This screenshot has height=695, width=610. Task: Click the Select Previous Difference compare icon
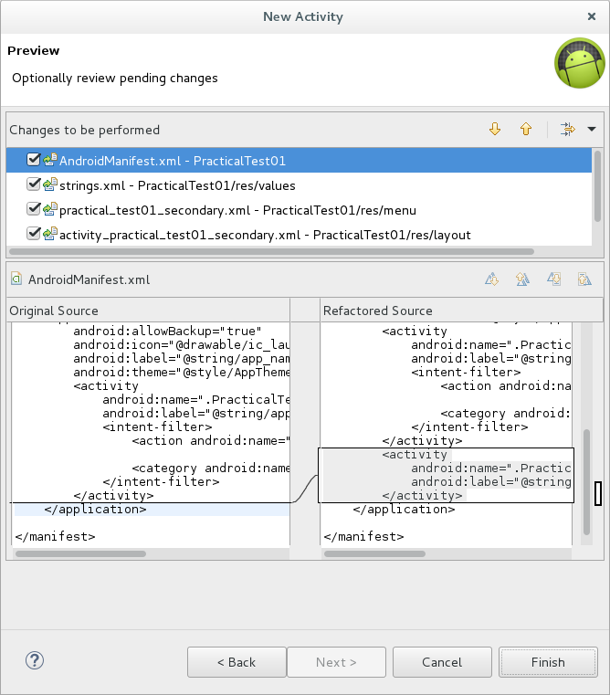pos(522,279)
